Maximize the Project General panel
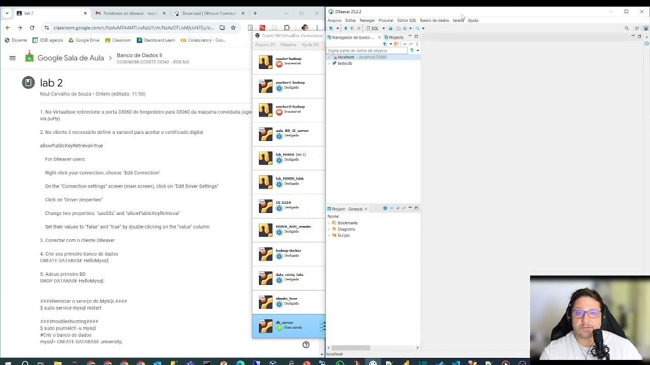The width and height of the screenshot is (650, 365). (416, 208)
